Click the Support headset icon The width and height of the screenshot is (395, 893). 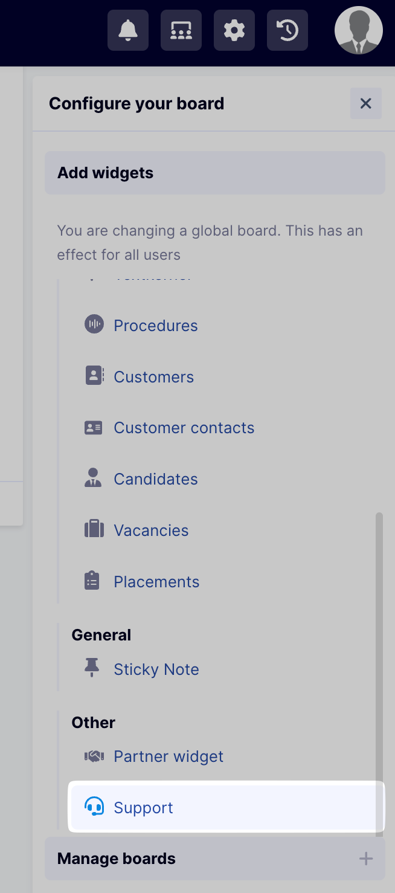click(x=94, y=807)
